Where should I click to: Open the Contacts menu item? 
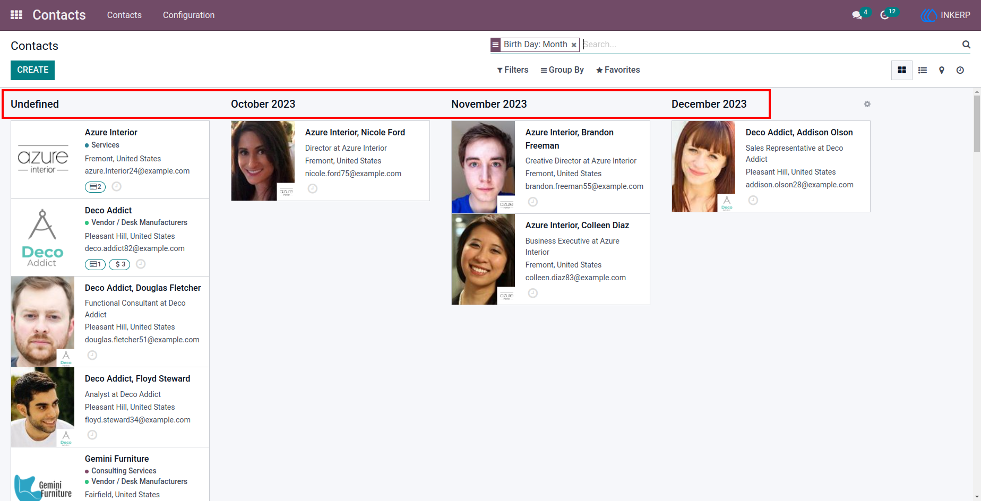[124, 15]
